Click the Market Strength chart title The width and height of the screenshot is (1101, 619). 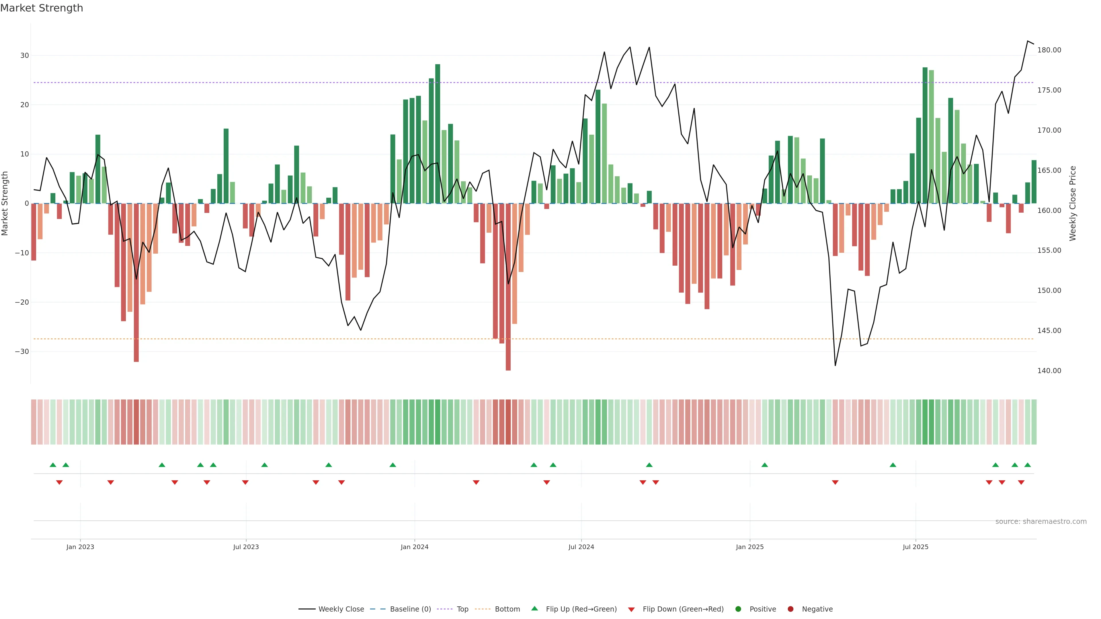(x=42, y=8)
